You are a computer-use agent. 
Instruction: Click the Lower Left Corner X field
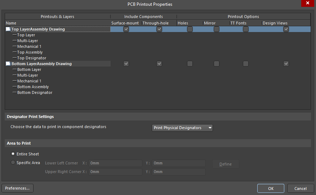pos(115,163)
